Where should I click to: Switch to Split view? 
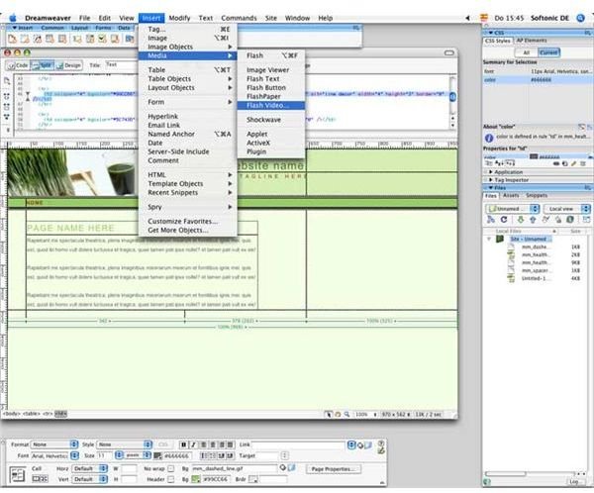pyautogui.click(x=42, y=65)
